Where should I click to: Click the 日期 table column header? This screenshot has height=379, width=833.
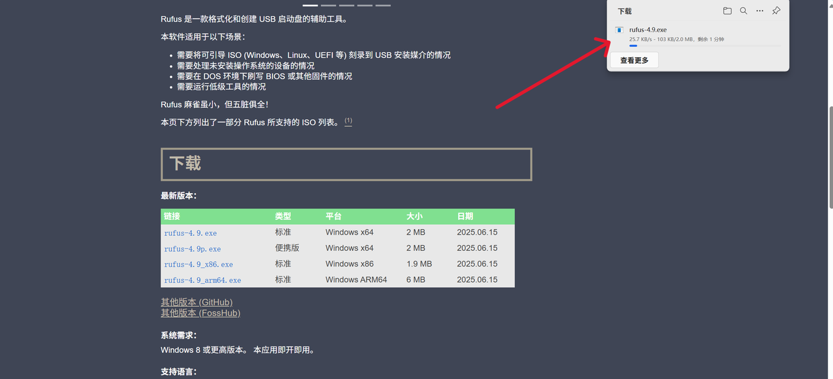click(465, 216)
